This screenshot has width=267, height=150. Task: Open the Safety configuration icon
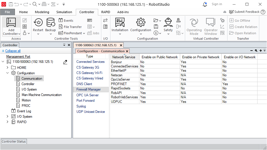click(168, 23)
